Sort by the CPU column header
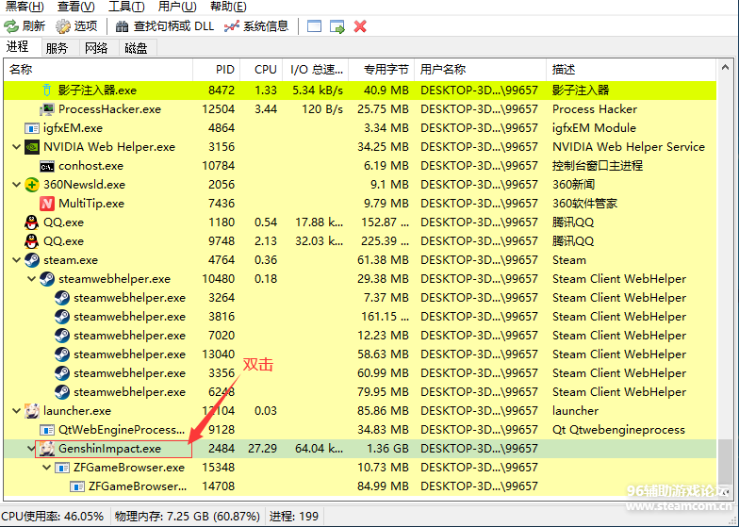 point(261,70)
